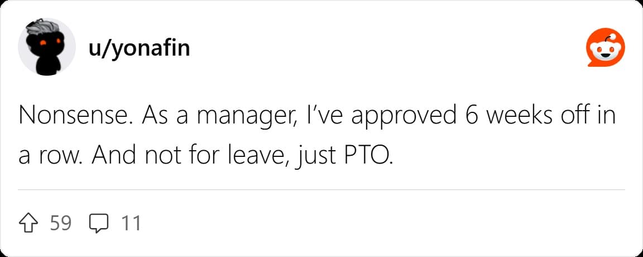Click the Reddit logo antenna
This screenshot has height=257, width=643.
click(x=611, y=36)
